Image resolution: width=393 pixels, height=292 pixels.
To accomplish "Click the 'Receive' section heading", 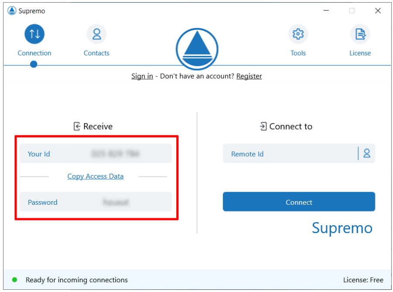I will [x=98, y=127].
